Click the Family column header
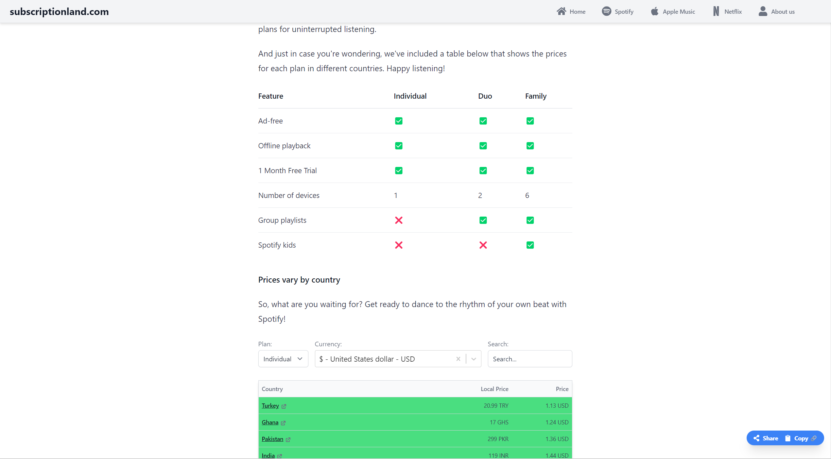831x459 pixels. pyautogui.click(x=536, y=96)
